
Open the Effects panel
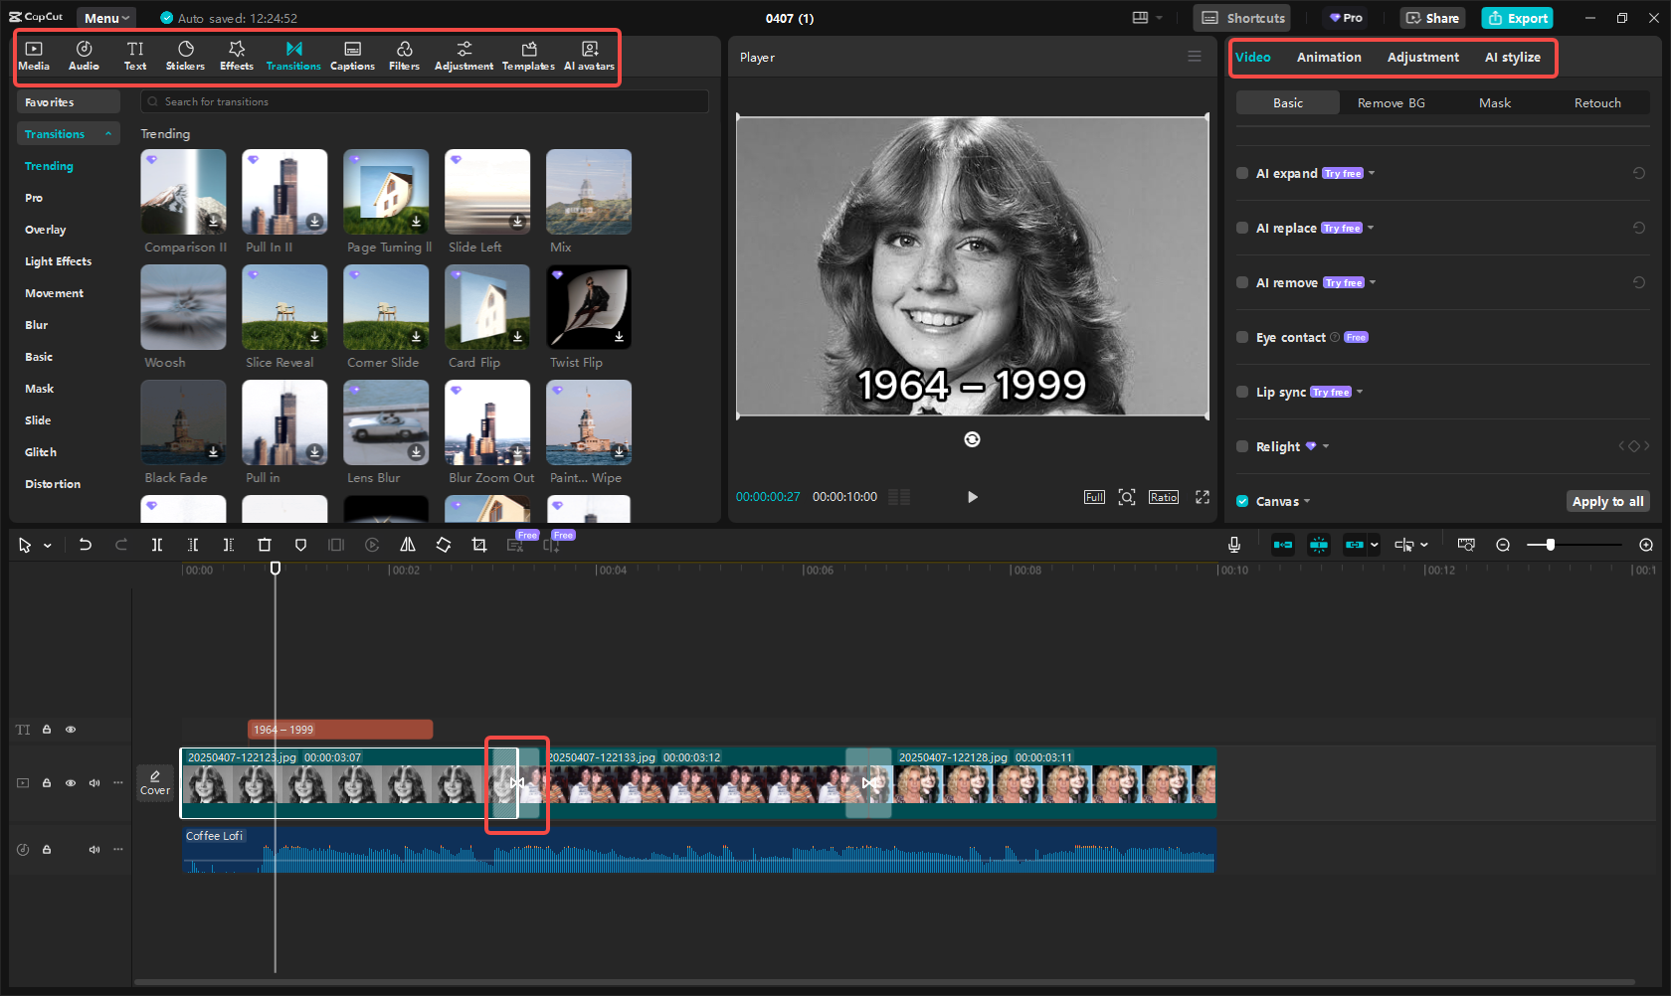pos(236,55)
